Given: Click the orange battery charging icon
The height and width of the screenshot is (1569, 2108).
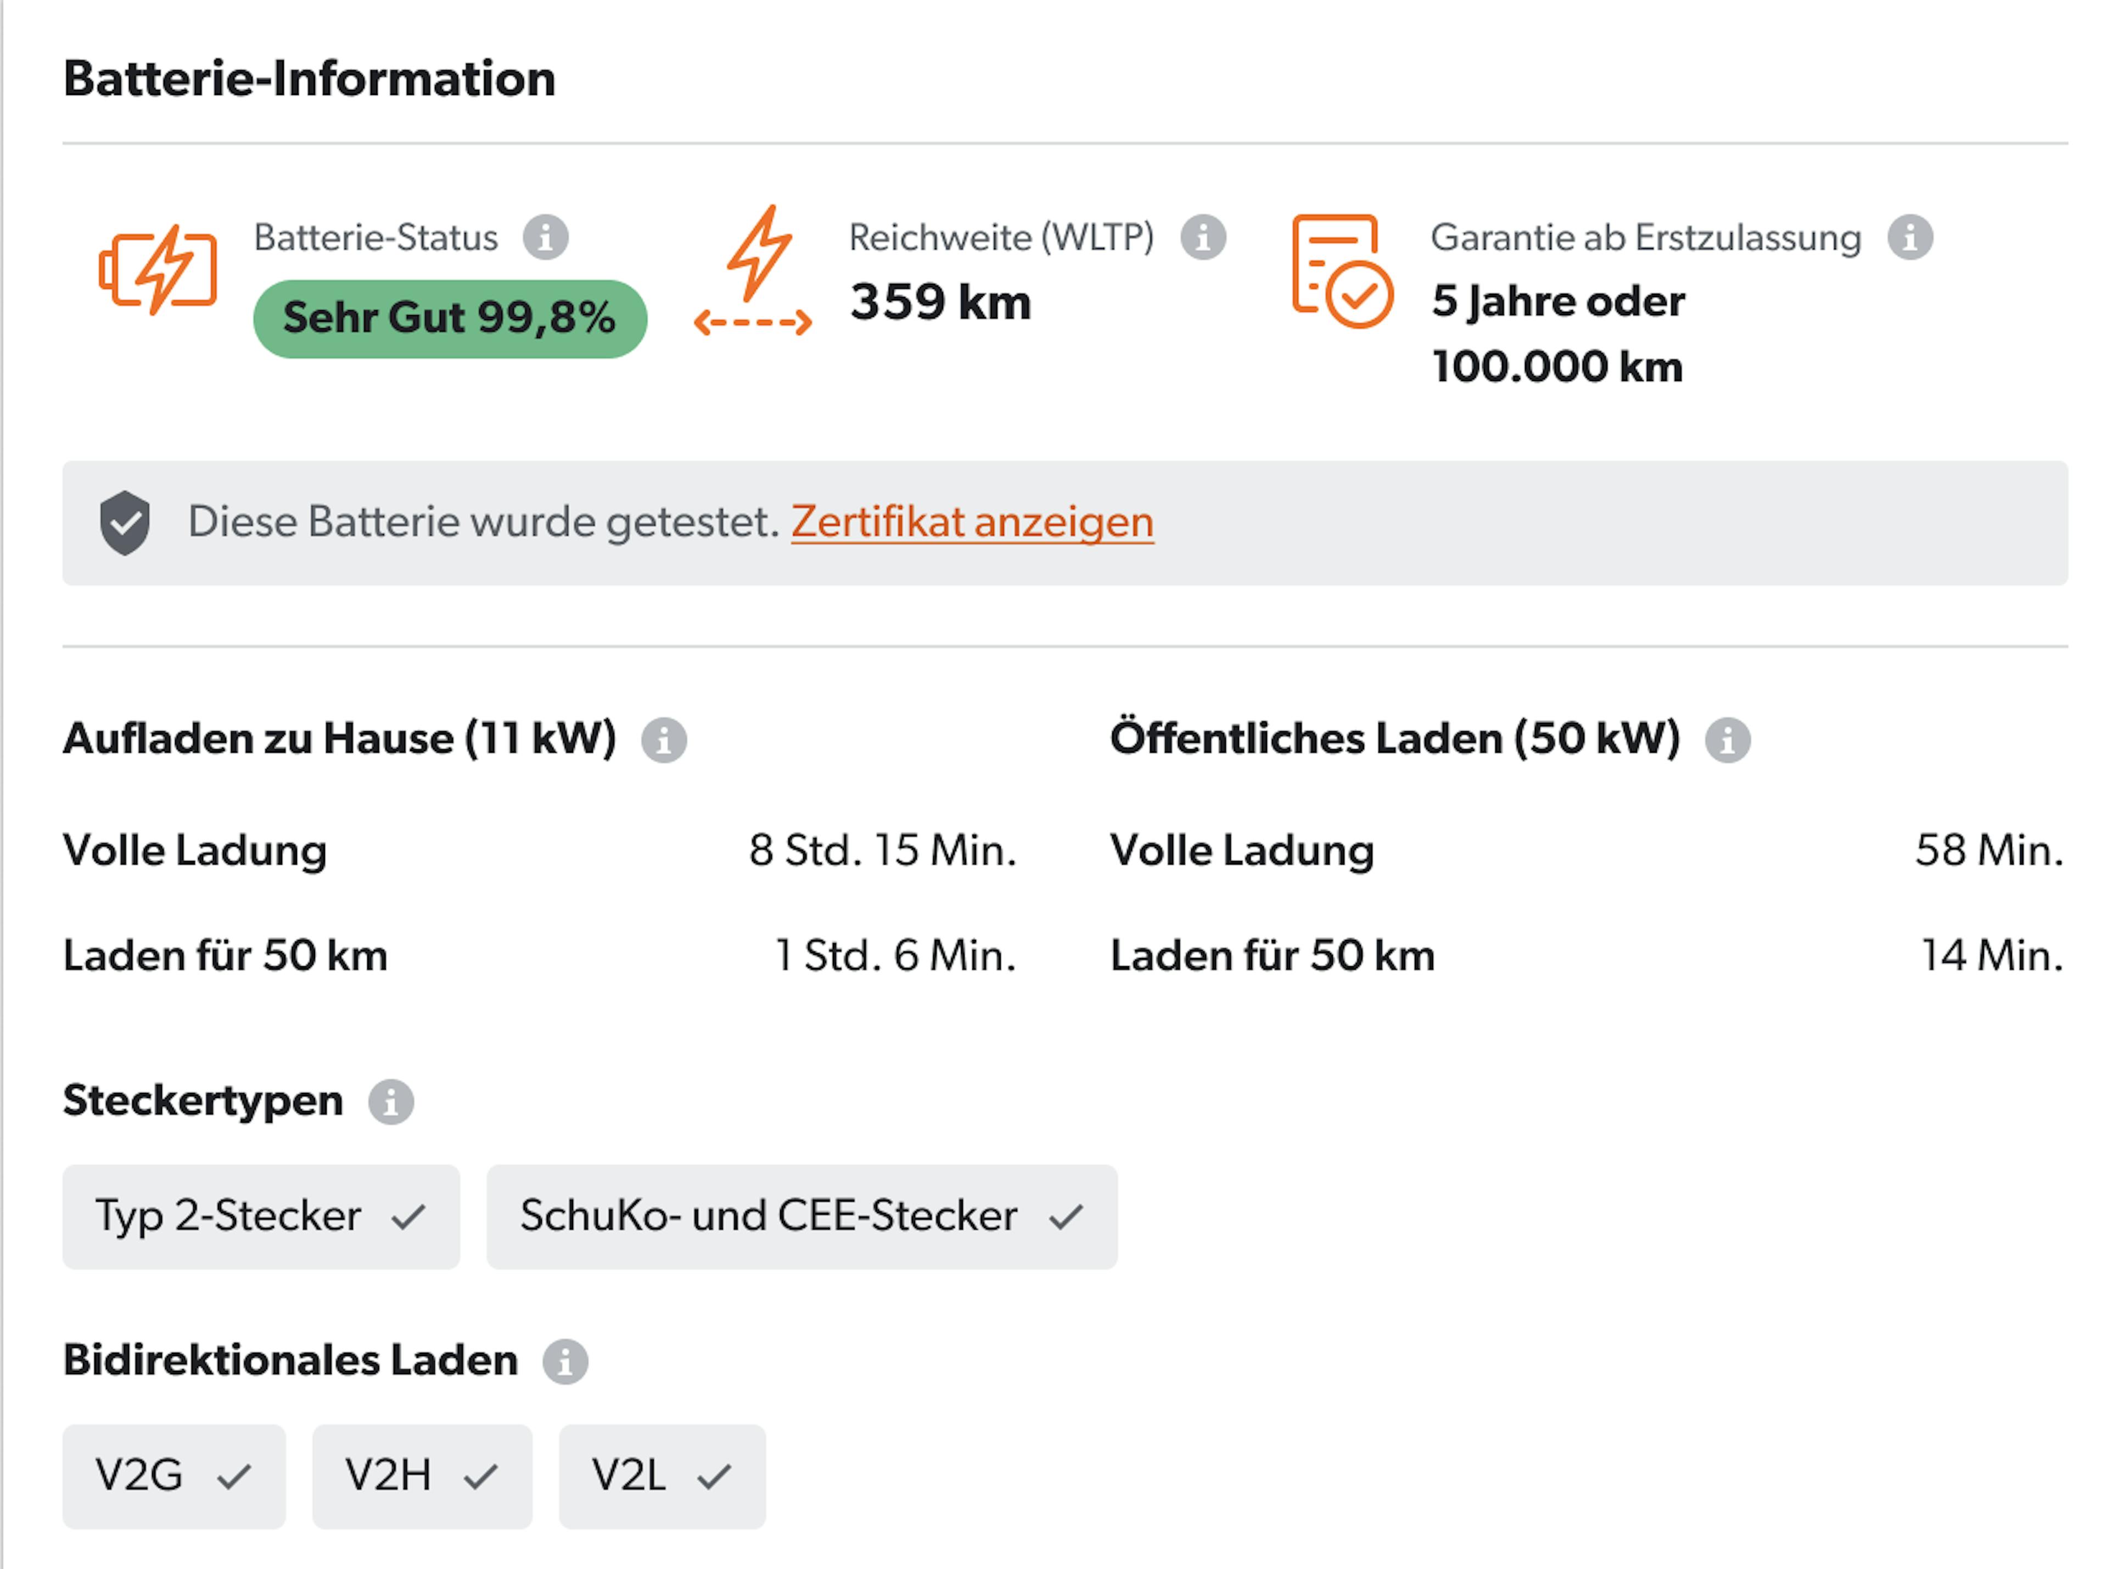Looking at the screenshot, I should click(x=158, y=270).
